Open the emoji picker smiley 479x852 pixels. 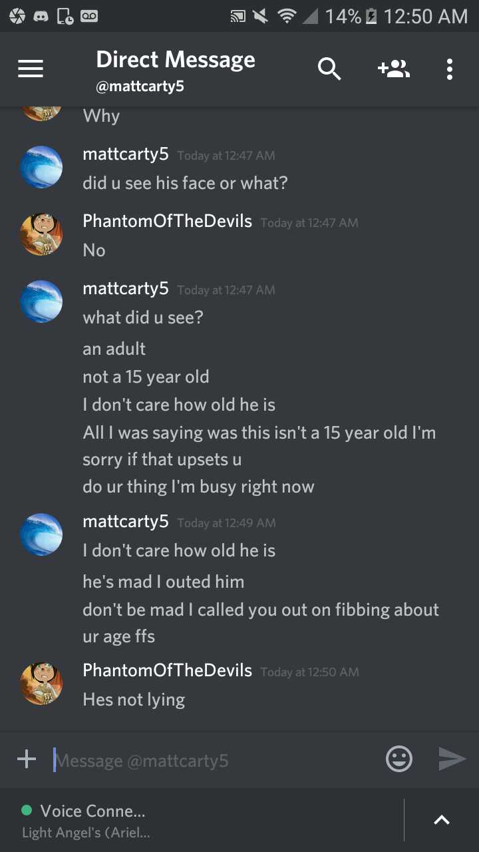pyautogui.click(x=399, y=759)
